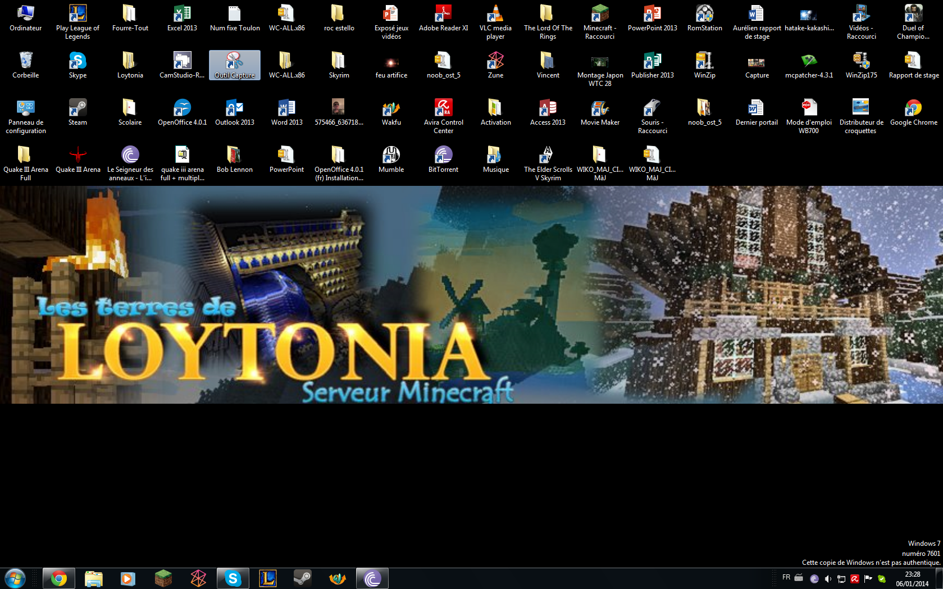Viewport: 943px width, 589px height.
Task: Open Exposé jeux vidéos presentation
Action: 391,22
